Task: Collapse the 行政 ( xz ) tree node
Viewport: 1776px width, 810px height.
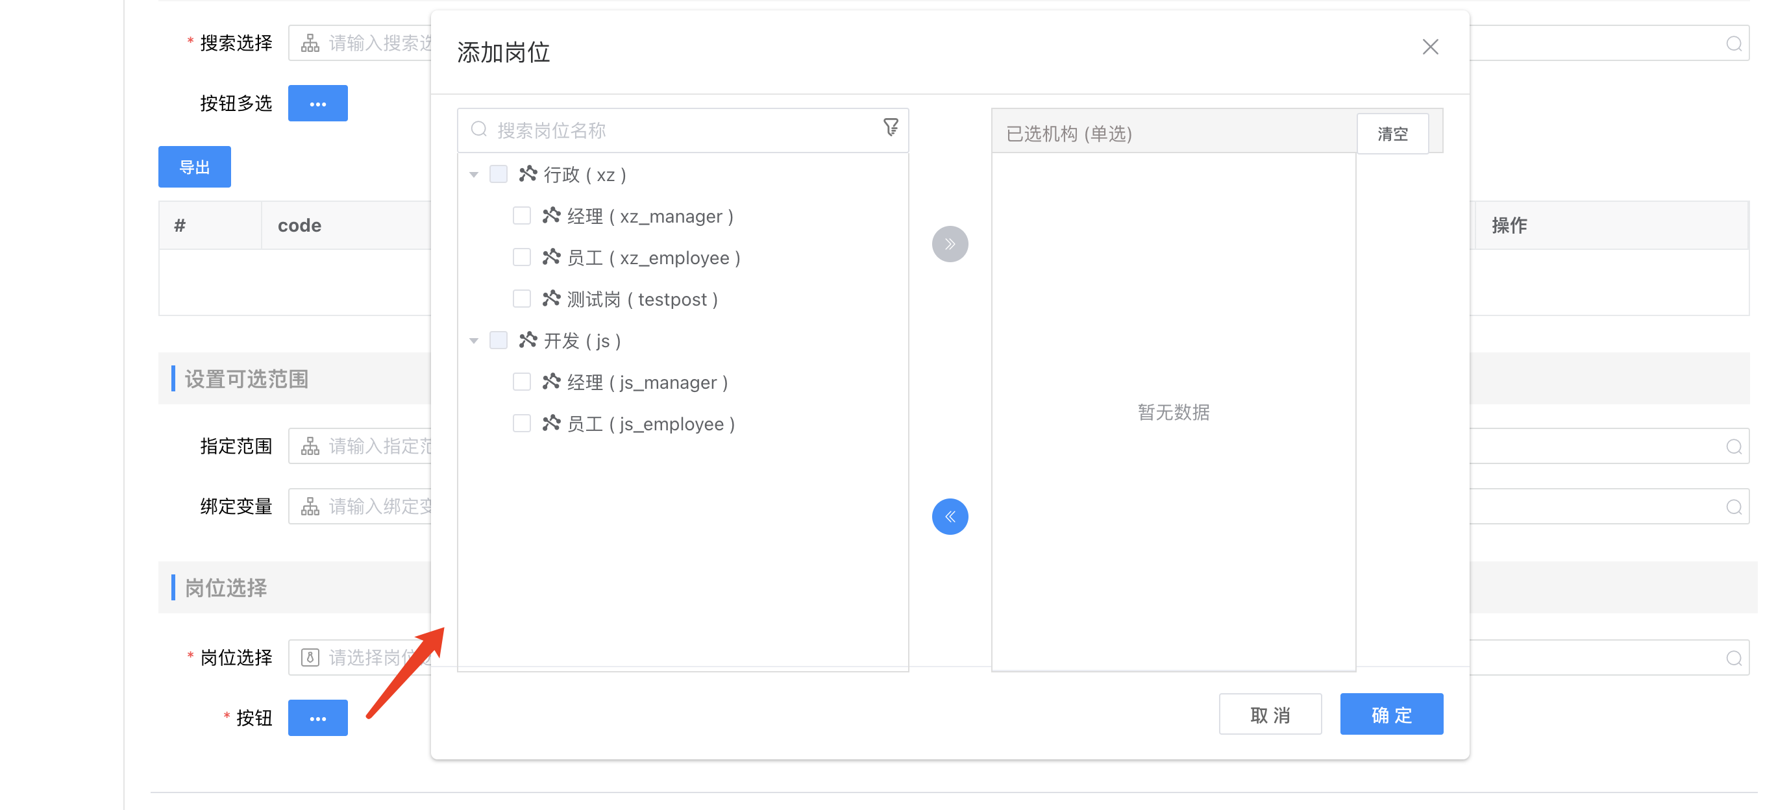Action: 474,175
